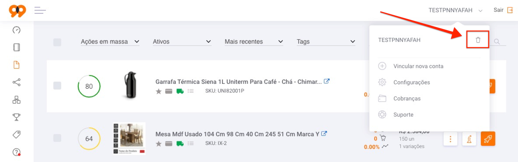Viewport: 518px width, 162px height.
Task: Toggle the hamburger menu icon
Action: (40, 10)
